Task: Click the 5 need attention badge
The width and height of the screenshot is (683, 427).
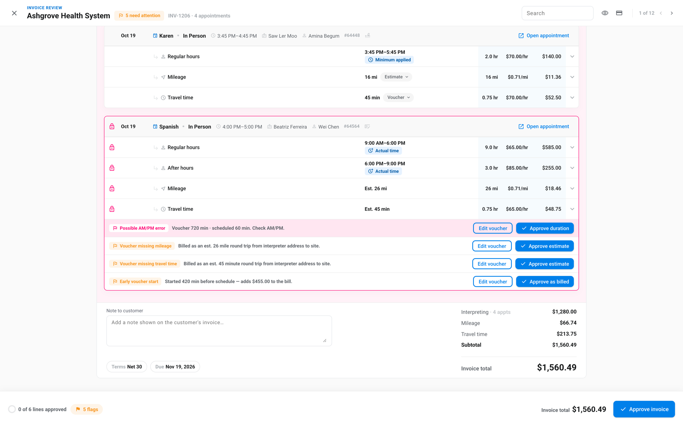Action: (x=139, y=16)
